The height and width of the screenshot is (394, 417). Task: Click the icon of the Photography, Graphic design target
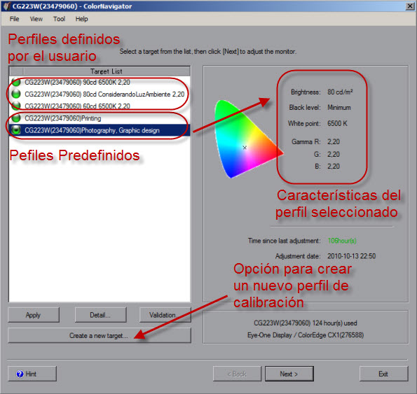16,130
